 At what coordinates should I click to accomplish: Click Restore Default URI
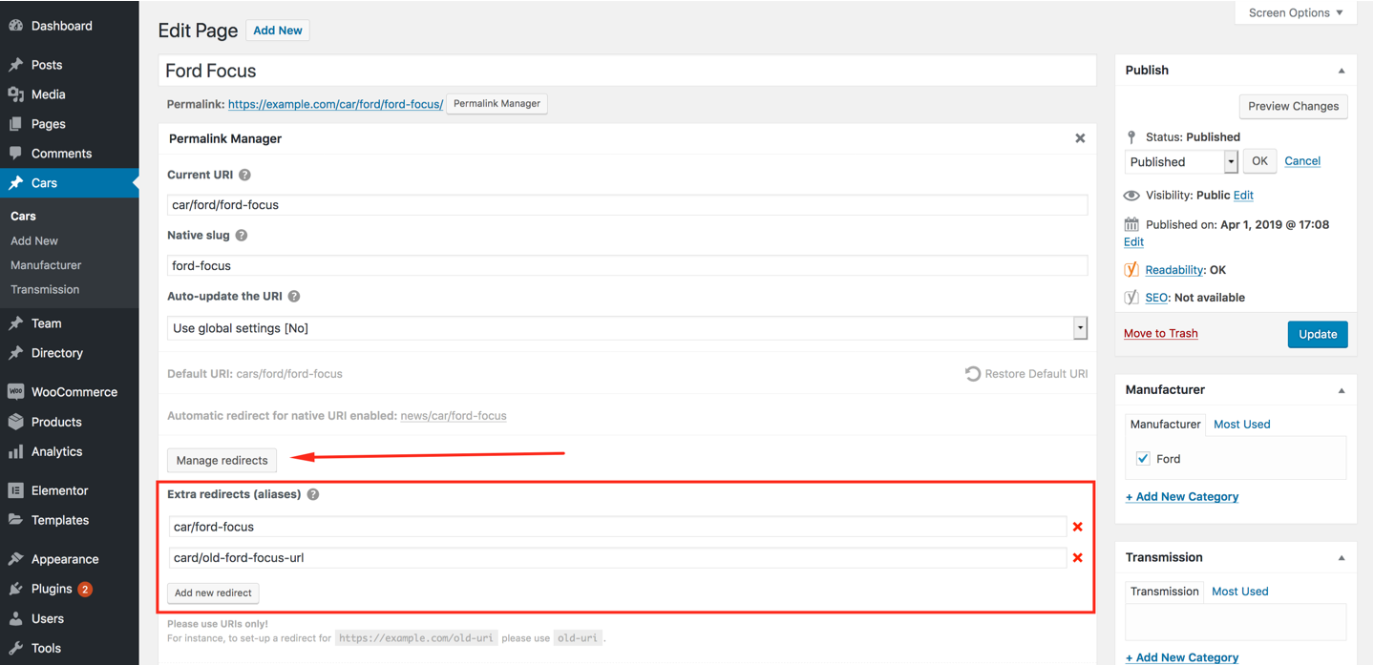point(1026,374)
